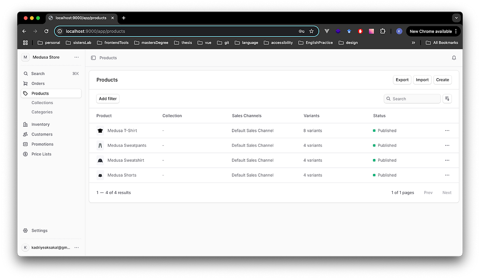Screen dimensions: 480x279
Task: Open actions menu for Medusa Sweatpants
Action: (x=447, y=145)
